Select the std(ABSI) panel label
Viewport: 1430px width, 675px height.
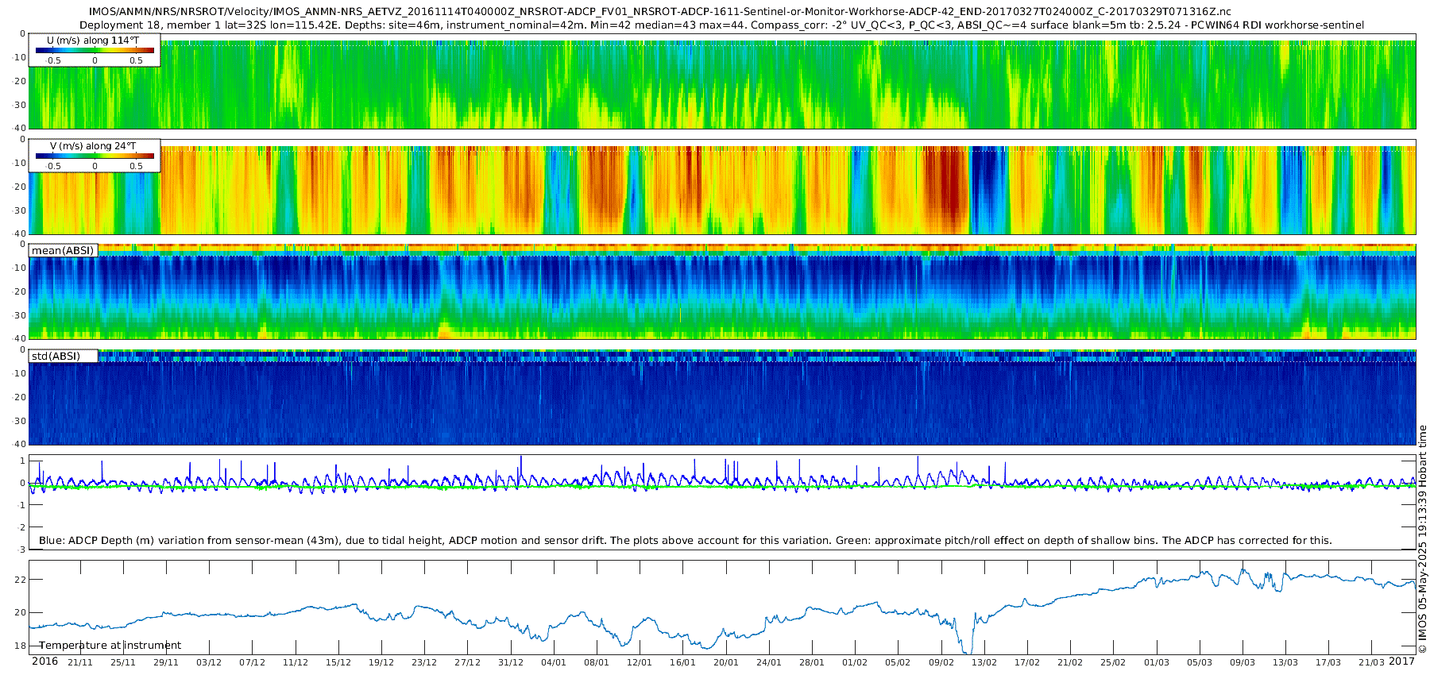coord(56,357)
